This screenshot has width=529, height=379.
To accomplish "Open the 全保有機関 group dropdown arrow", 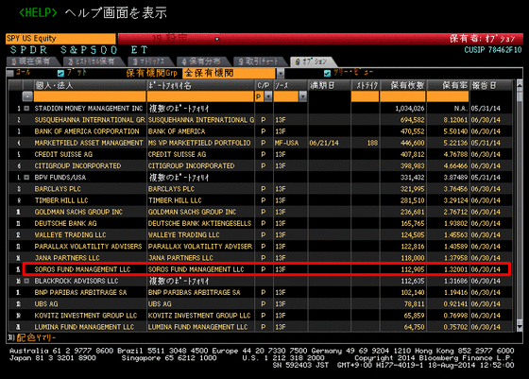I will pyautogui.click(x=281, y=73).
